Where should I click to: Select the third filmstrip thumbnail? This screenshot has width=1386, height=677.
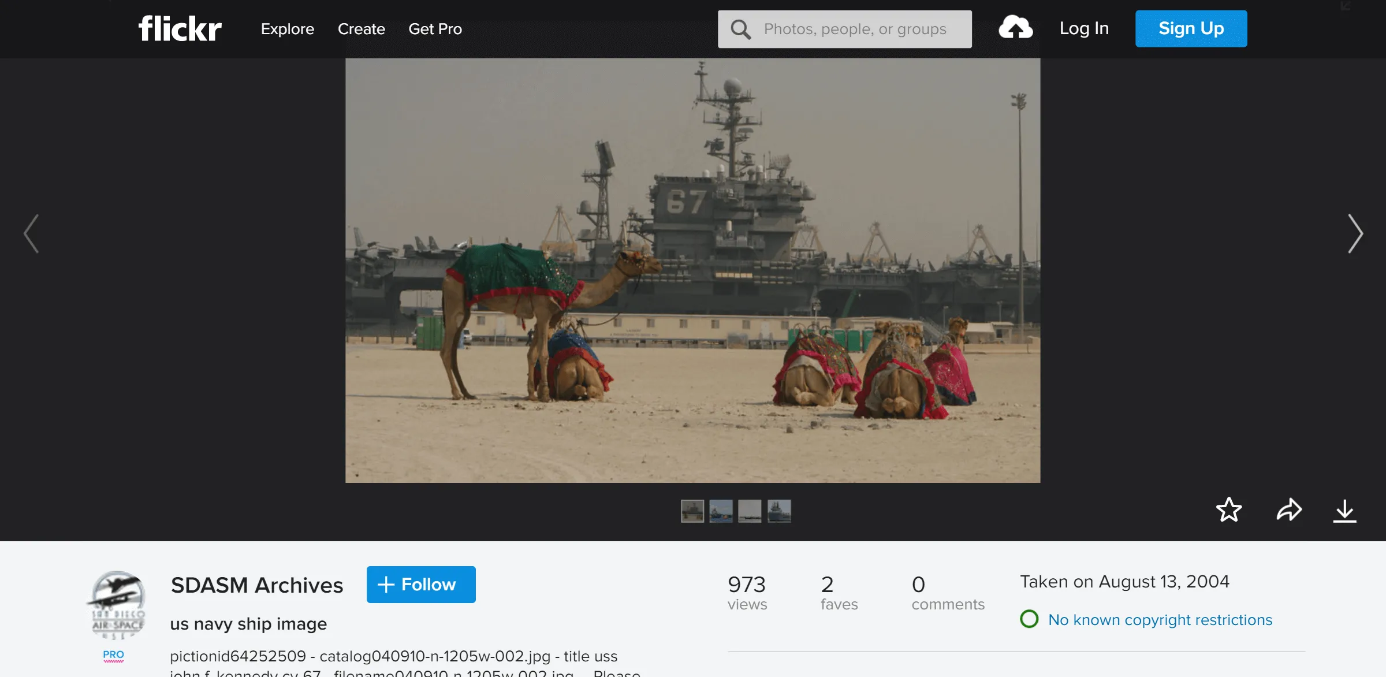click(x=750, y=511)
